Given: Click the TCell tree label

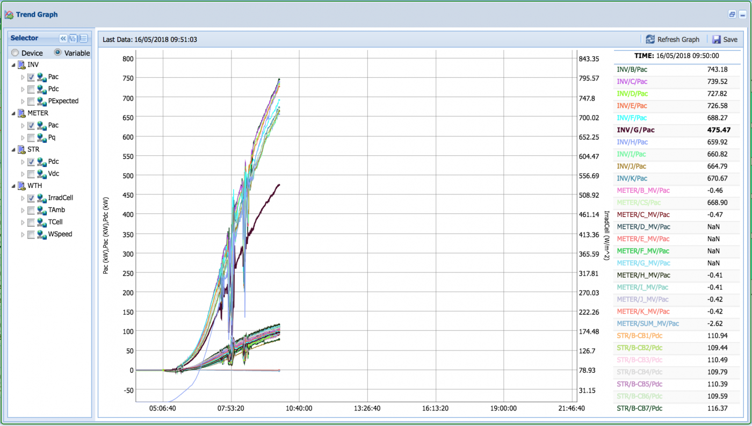Looking at the screenshot, I should (56, 222).
